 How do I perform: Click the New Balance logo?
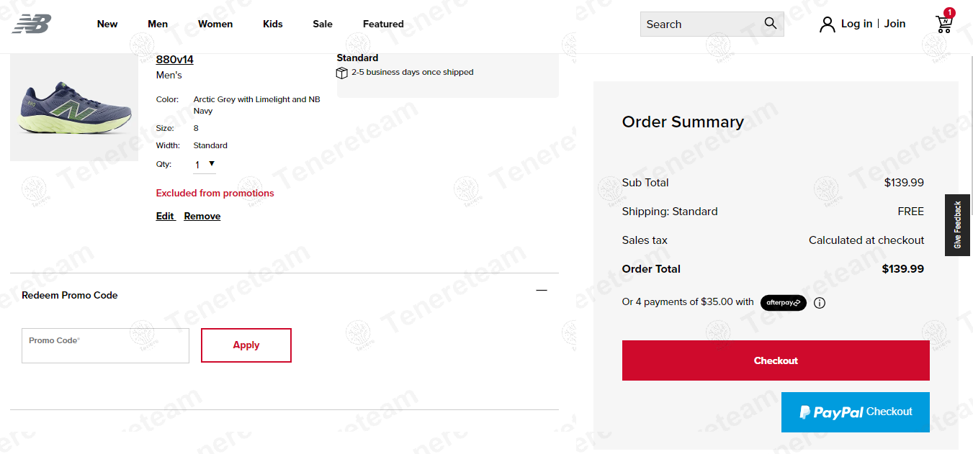pyautogui.click(x=32, y=24)
